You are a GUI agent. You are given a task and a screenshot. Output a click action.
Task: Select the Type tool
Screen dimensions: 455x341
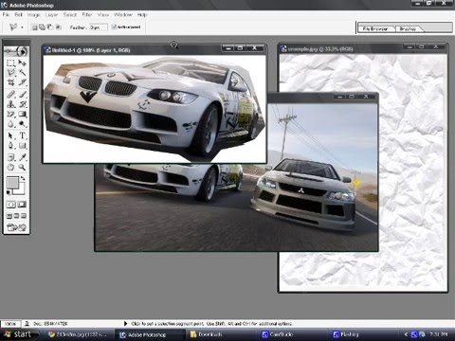pyautogui.click(x=22, y=135)
